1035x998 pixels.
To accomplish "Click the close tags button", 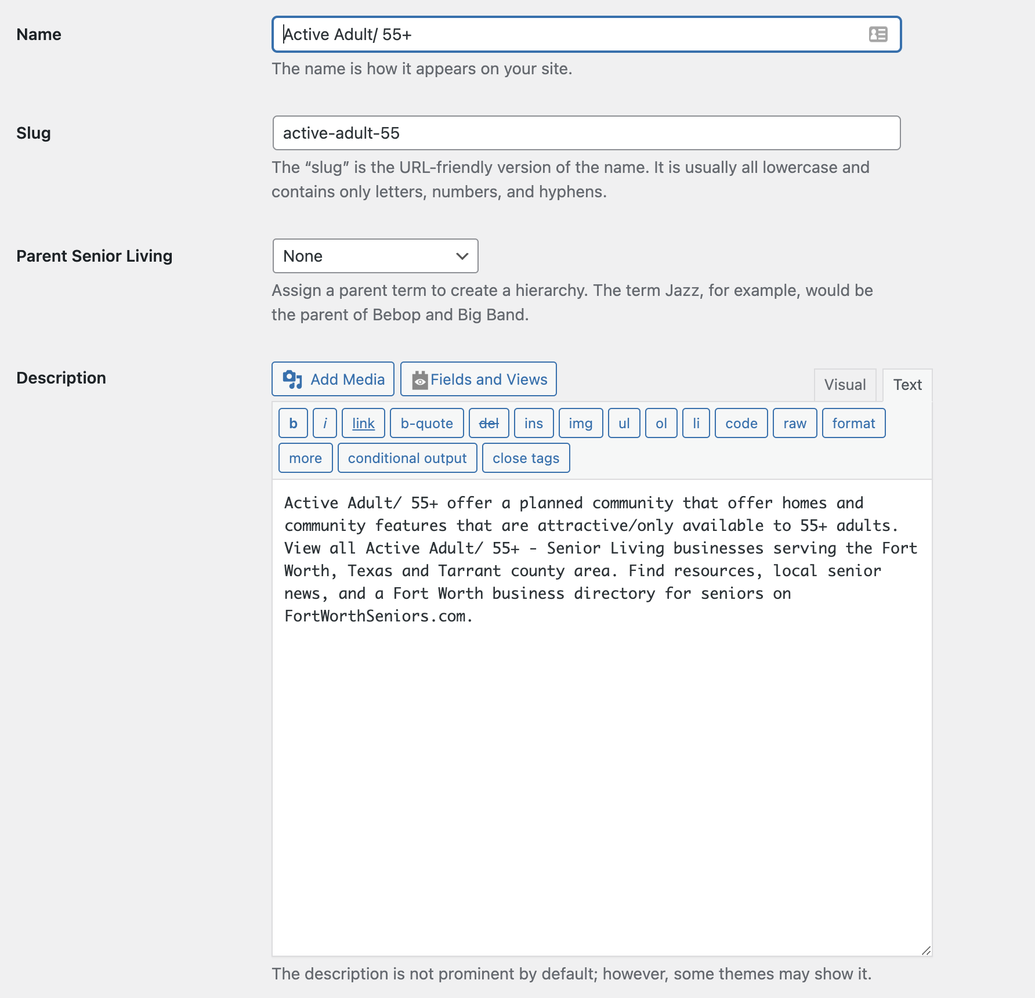I will (x=526, y=458).
